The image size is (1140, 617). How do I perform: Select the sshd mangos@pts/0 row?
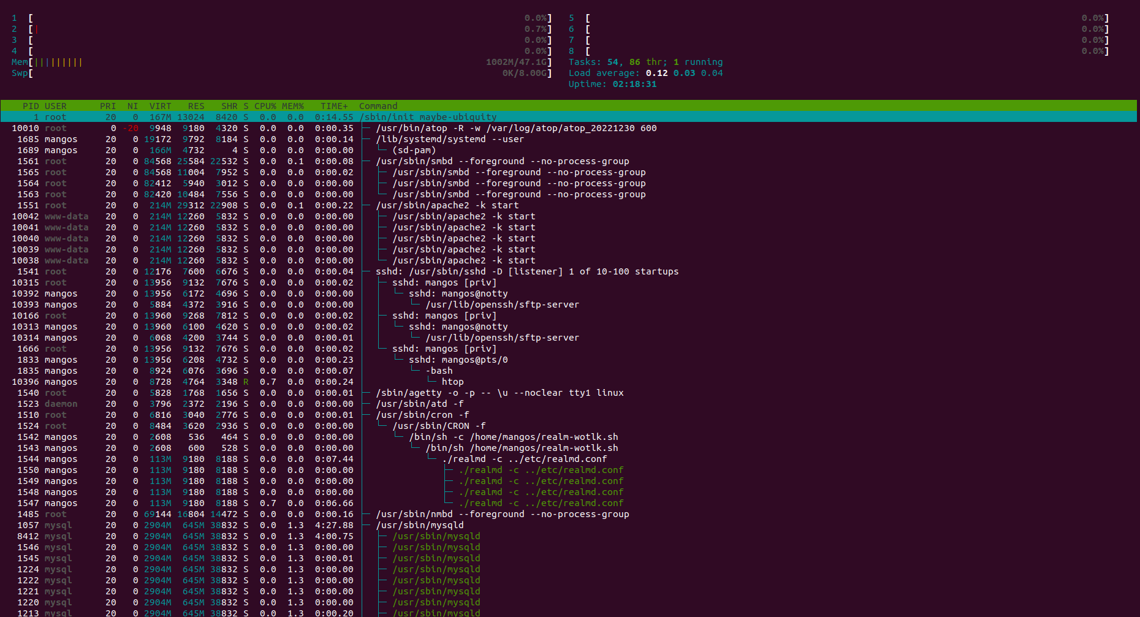pyautogui.click(x=569, y=360)
